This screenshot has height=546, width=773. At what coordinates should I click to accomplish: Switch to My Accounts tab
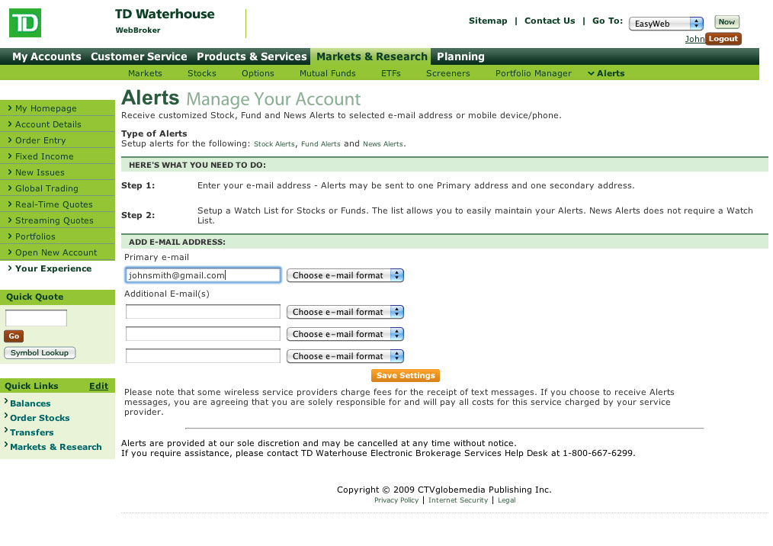click(x=47, y=56)
